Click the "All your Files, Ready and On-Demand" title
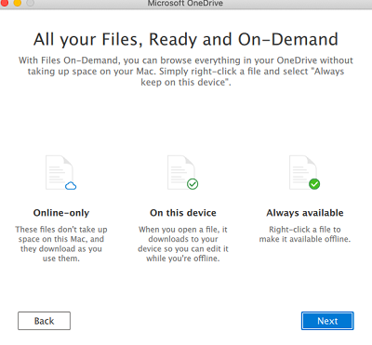The height and width of the screenshot is (345, 372). click(186, 40)
